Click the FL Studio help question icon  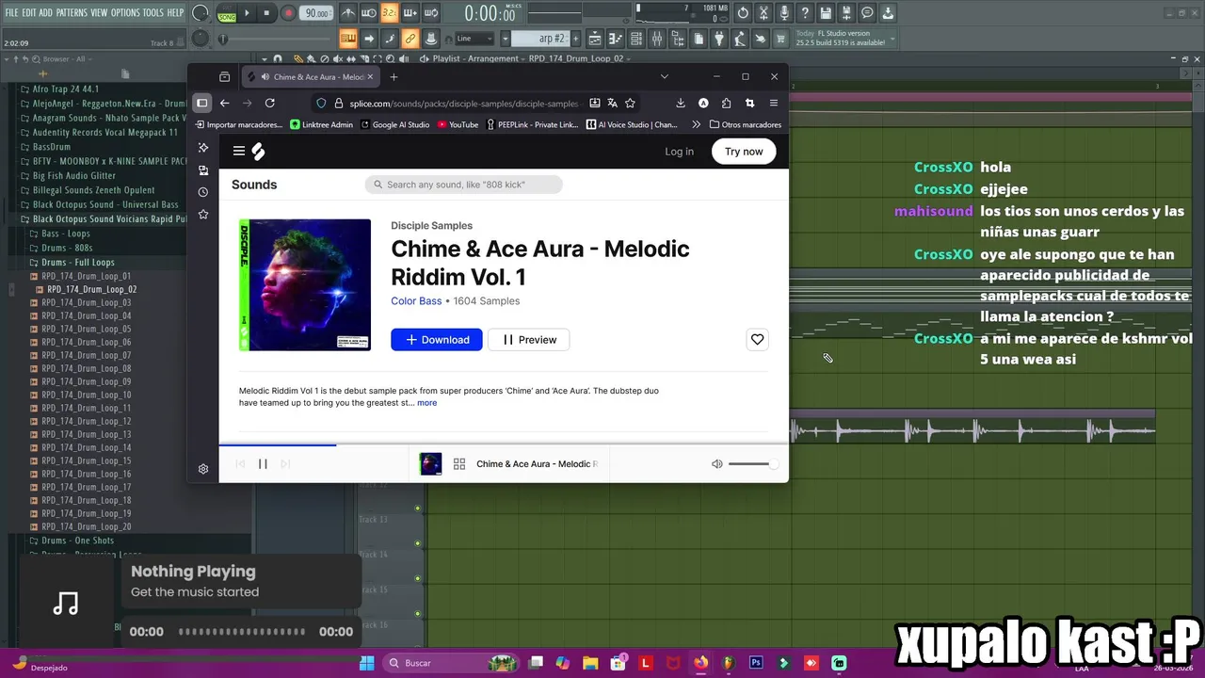point(805,13)
